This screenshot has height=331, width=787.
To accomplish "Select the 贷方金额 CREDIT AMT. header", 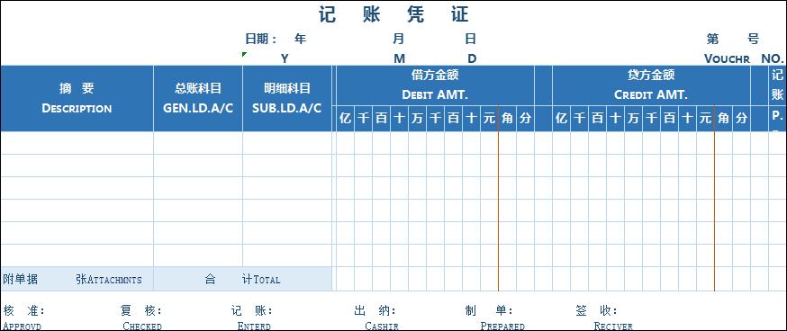I will coord(651,85).
